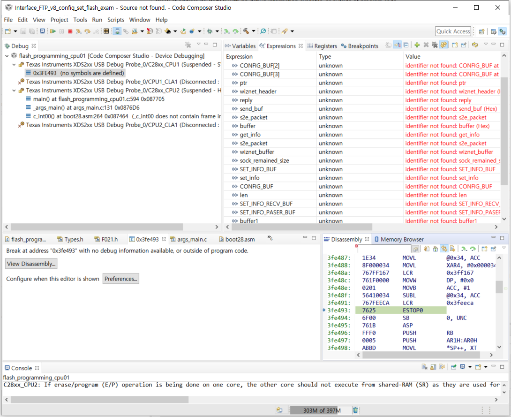Screen dimensions: 511x417
Task: Click the View Disassembly... button
Action: click(31, 264)
